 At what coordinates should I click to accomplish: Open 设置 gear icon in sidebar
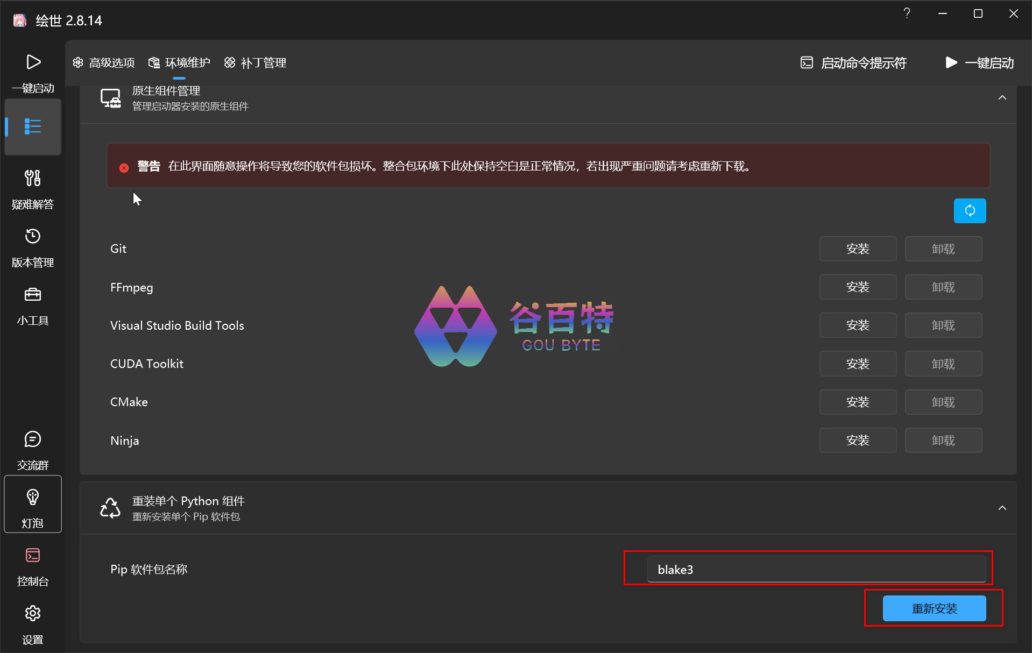point(33,614)
